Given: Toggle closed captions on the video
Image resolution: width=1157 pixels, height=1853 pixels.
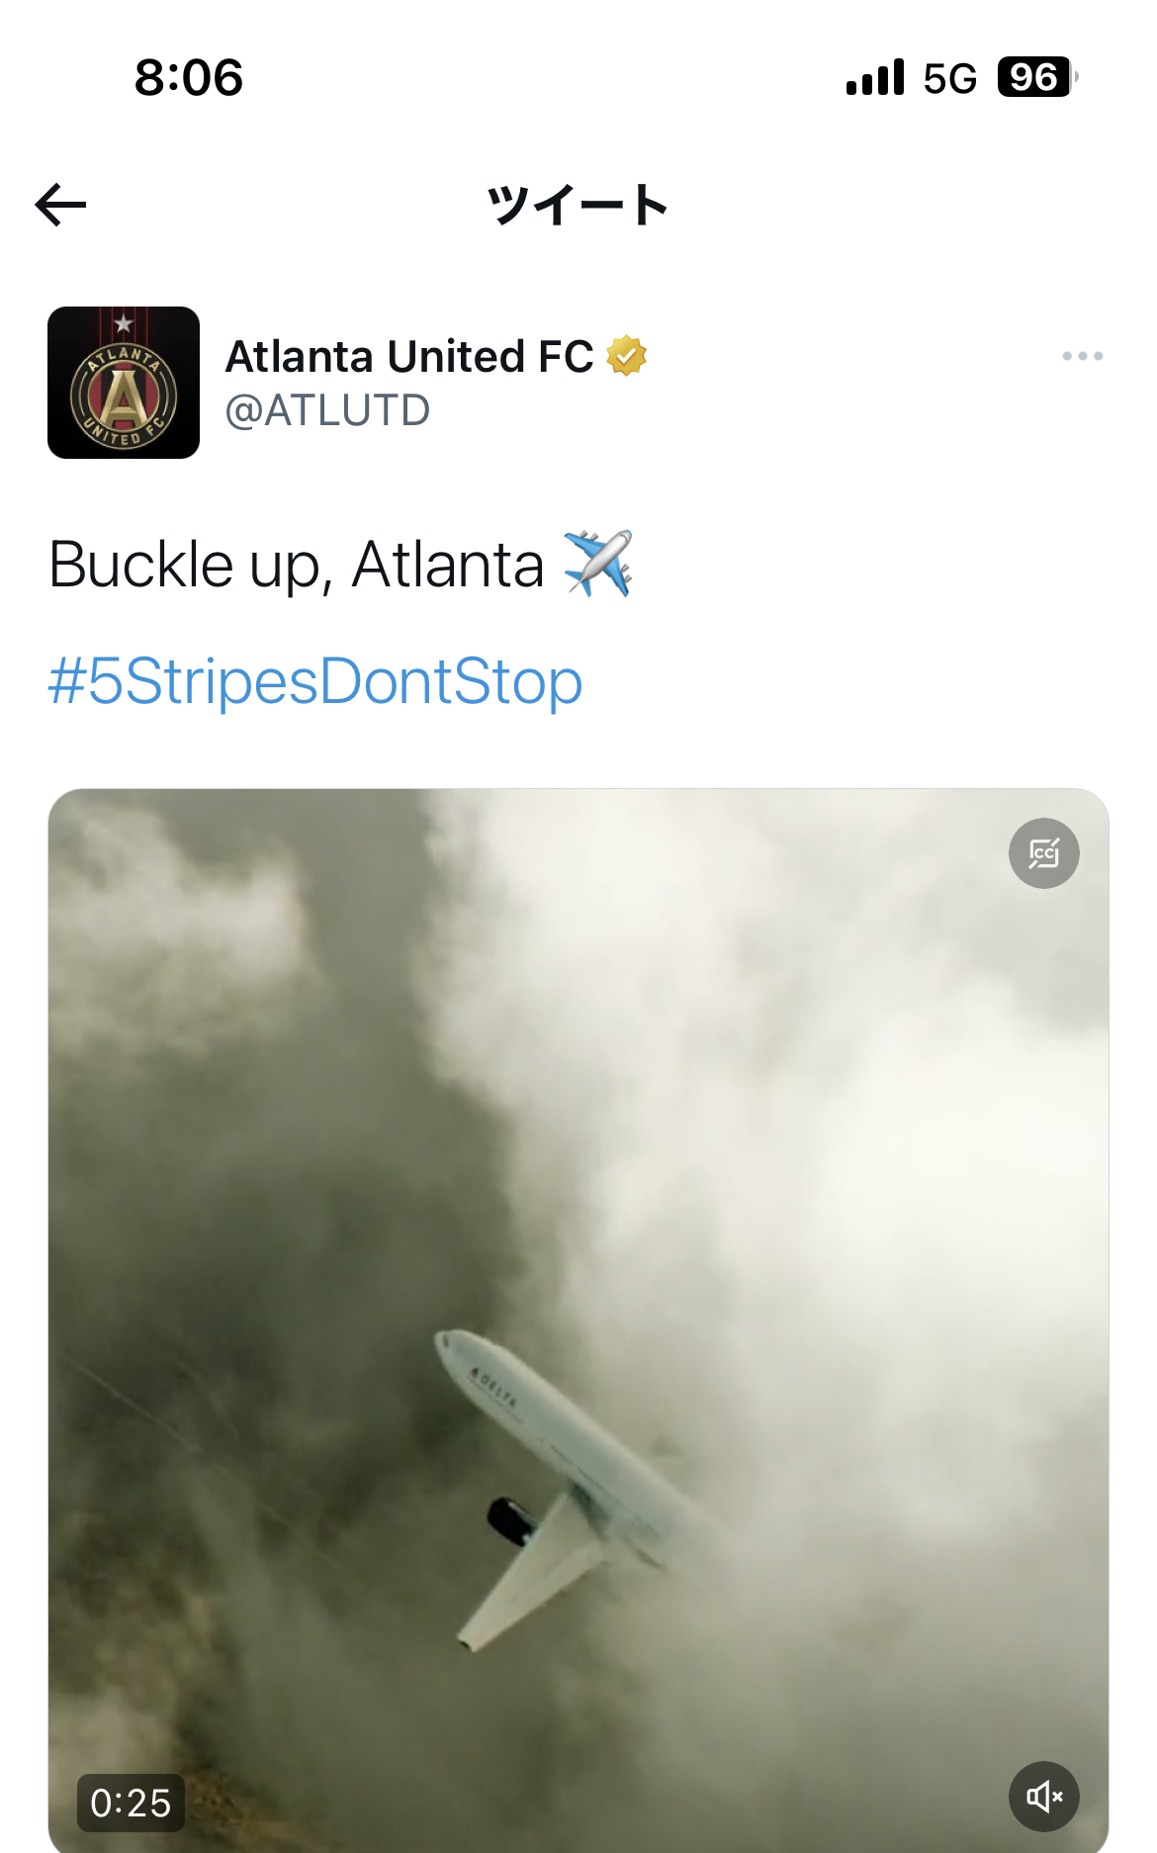Looking at the screenshot, I should click(1043, 853).
